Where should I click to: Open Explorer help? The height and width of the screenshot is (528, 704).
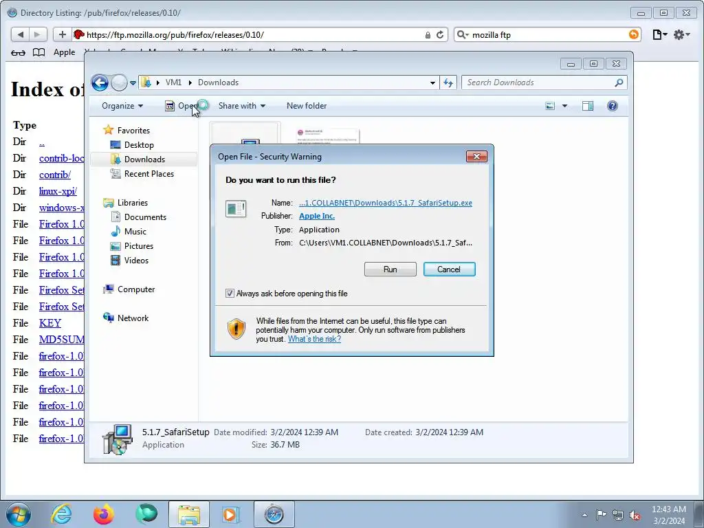click(613, 106)
